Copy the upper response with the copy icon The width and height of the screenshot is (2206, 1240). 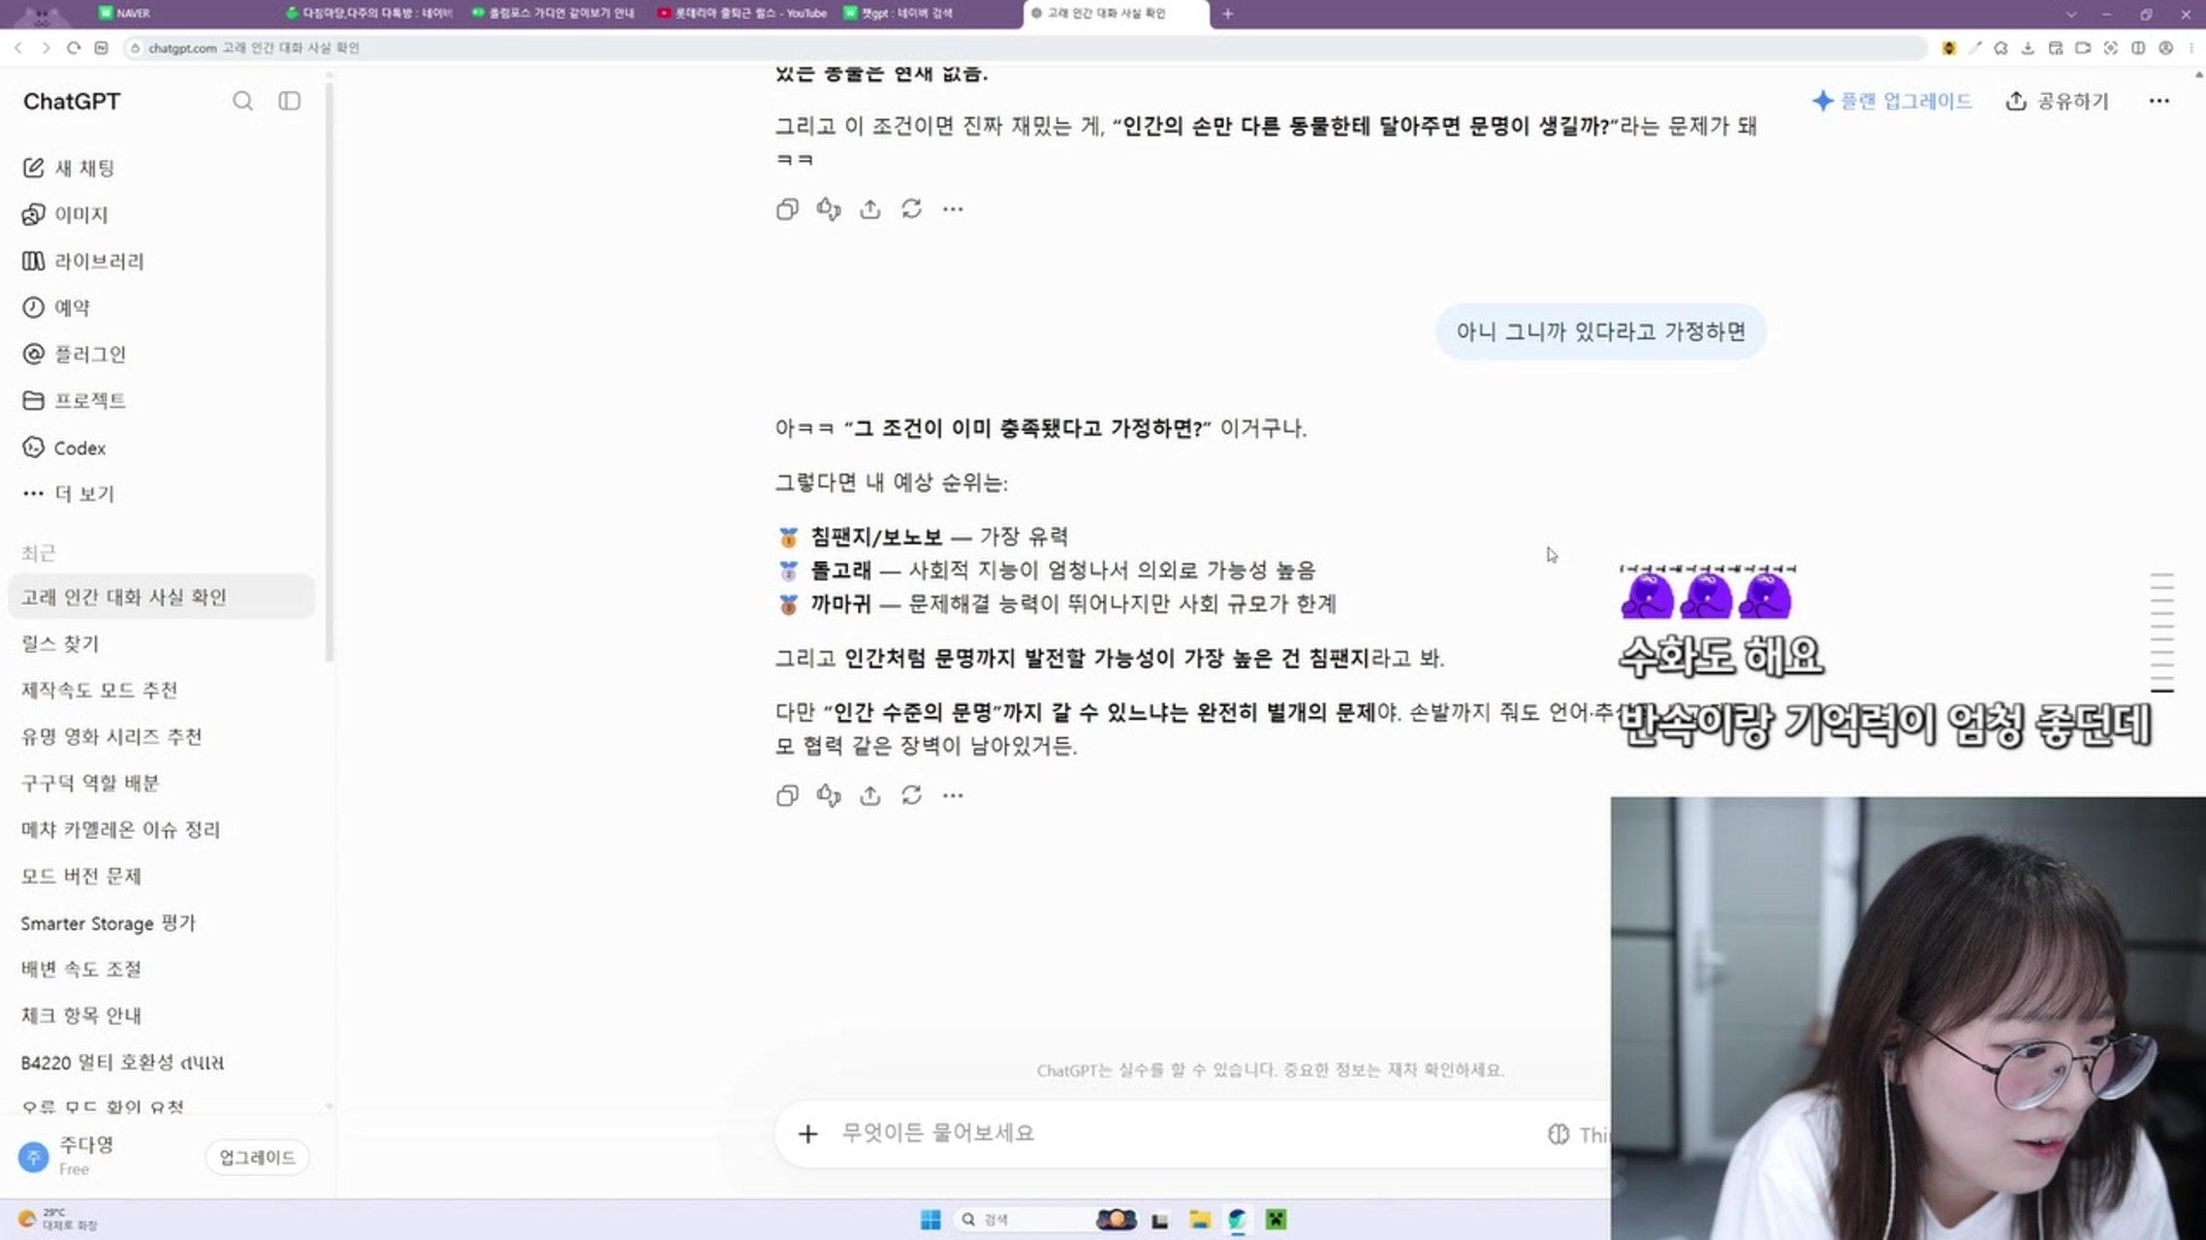[x=787, y=209]
